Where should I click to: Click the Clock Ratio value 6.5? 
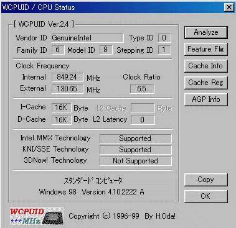click(x=142, y=89)
